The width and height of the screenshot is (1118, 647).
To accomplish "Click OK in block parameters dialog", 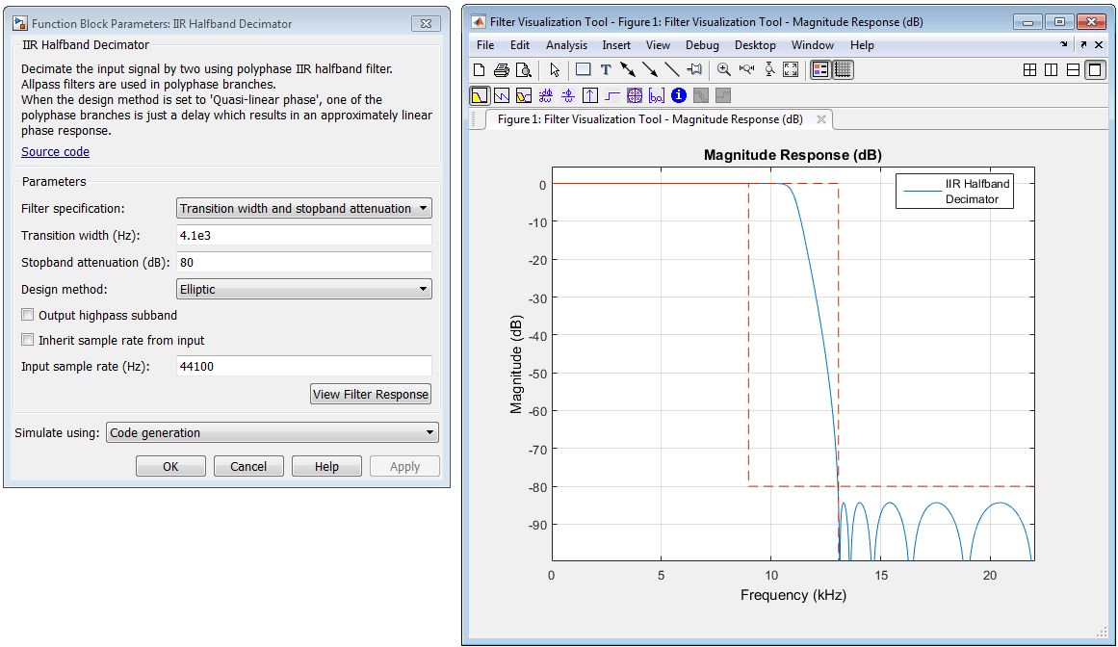I will coord(170,466).
